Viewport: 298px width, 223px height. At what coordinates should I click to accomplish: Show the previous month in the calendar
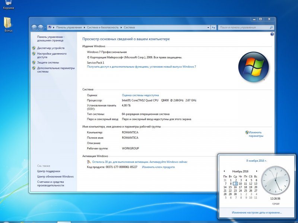(x=224, y=171)
